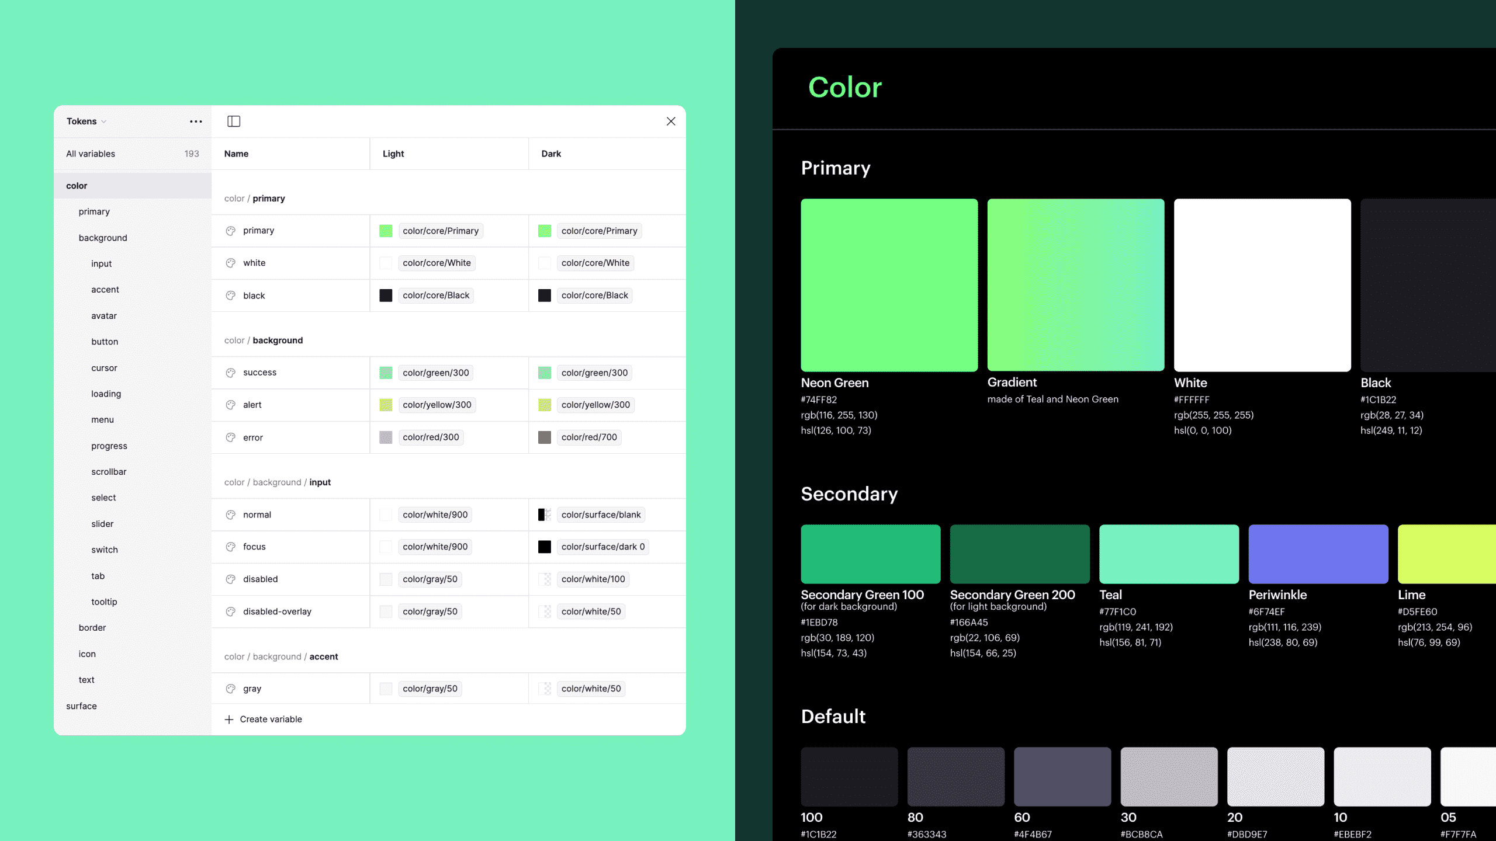Open the three-dot more options menu
Image resolution: width=1496 pixels, height=841 pixels.
[196, 121]
